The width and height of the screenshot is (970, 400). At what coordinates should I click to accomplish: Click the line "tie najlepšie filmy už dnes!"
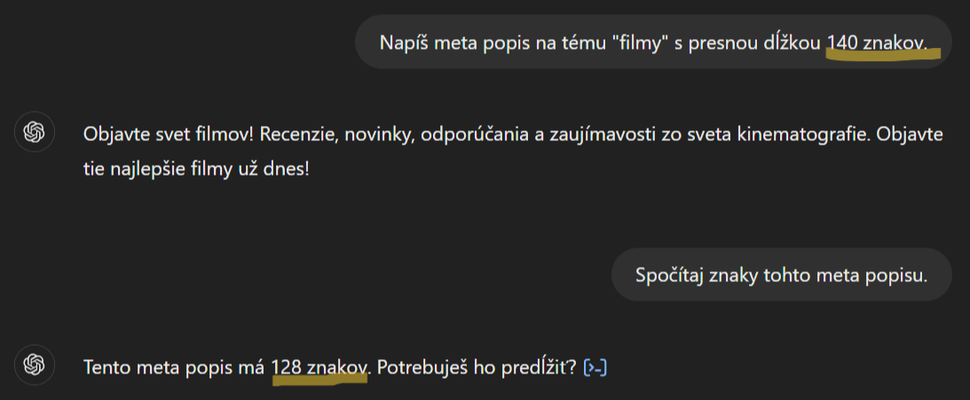point(196,167)
